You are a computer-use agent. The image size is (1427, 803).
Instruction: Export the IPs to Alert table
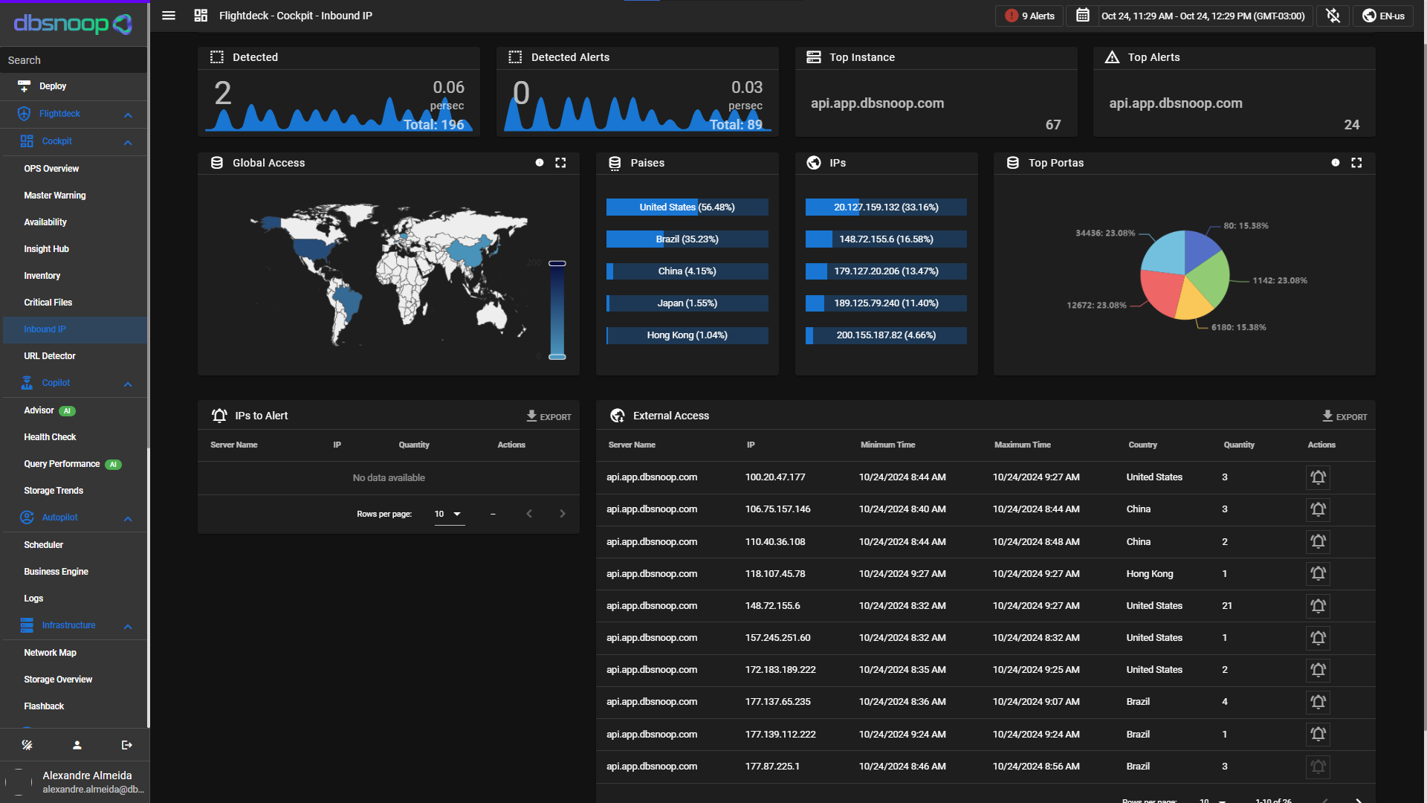pyautogui.click(x=549, y=416)
